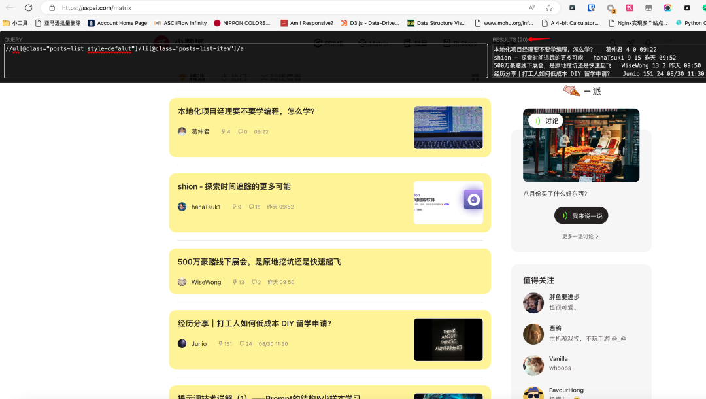This screenshot has width=706, height=399.
Task: Open the Nginx实现多个站点 bookmark
Action: [x=638, y=23]
